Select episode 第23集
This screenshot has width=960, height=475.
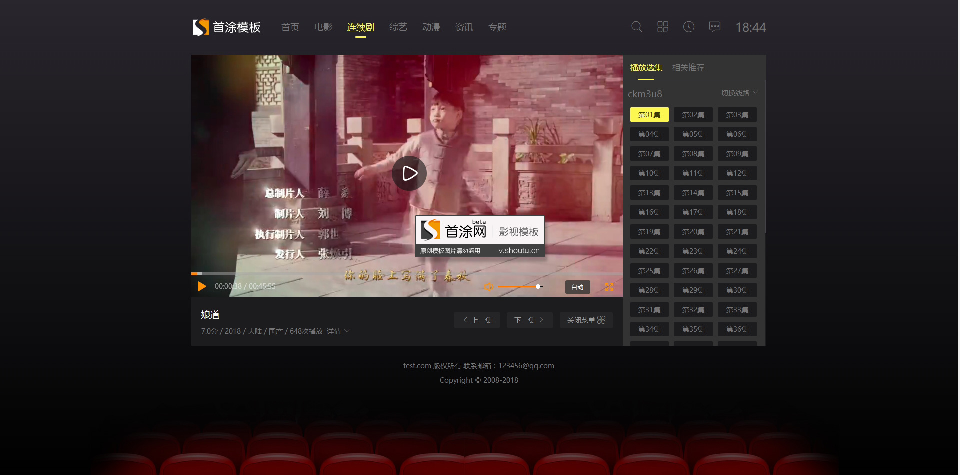(x=693, y=251)
